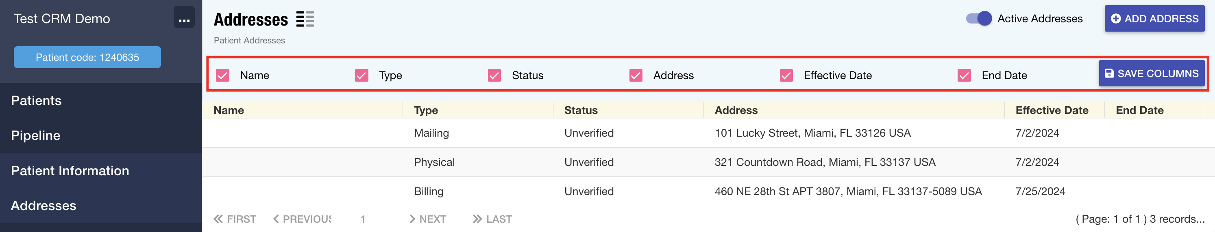Select the Mailing address row

coord(431,133)
